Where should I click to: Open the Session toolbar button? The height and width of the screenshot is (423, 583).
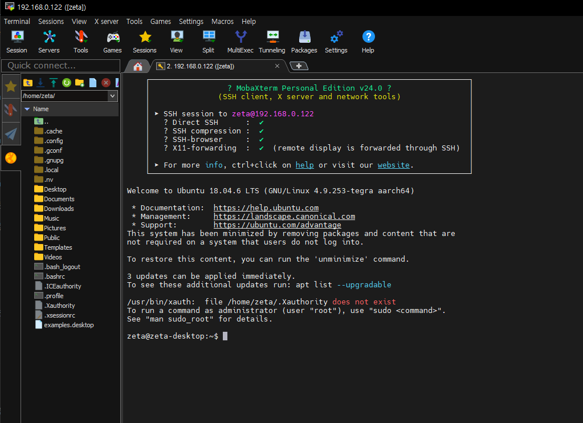point(17,42)
